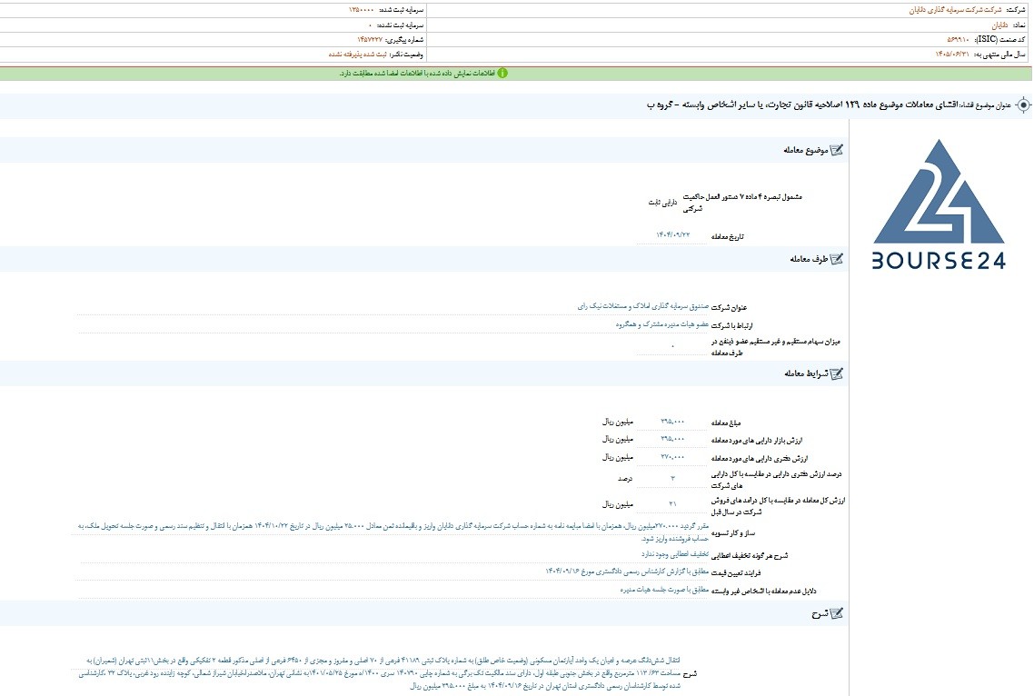1034x696 pixels.
Task: Click the fiscal year end date ۱۴۰۵/۰۶/۳۱
Action: (x=952, y=55)
